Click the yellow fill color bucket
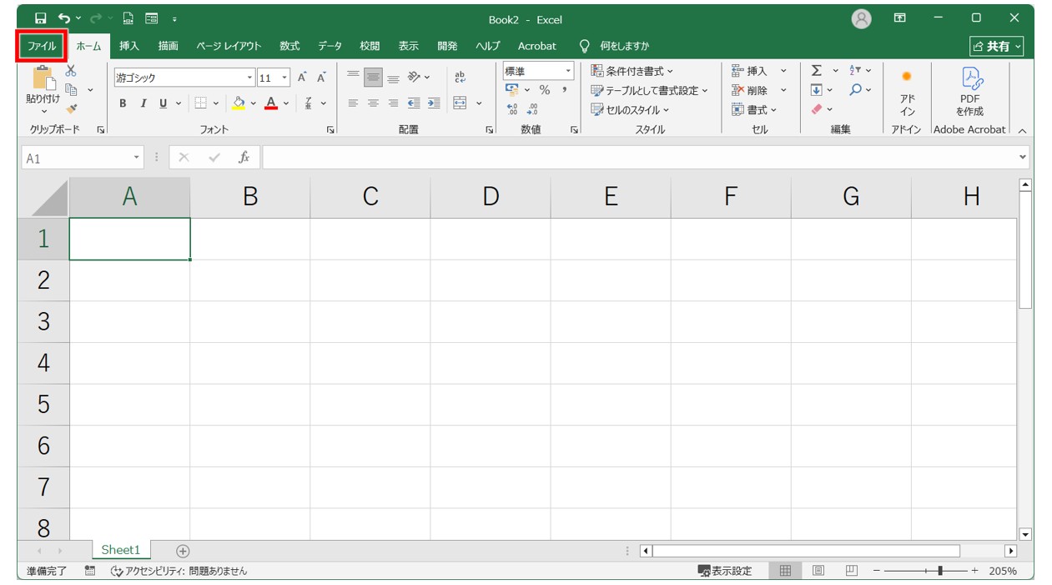Image resolution: width=1052 pixels, height=585 pixels. tap(239, 103)
